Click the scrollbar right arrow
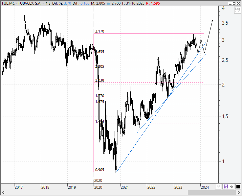242x196 pixels. click(239, 193)
